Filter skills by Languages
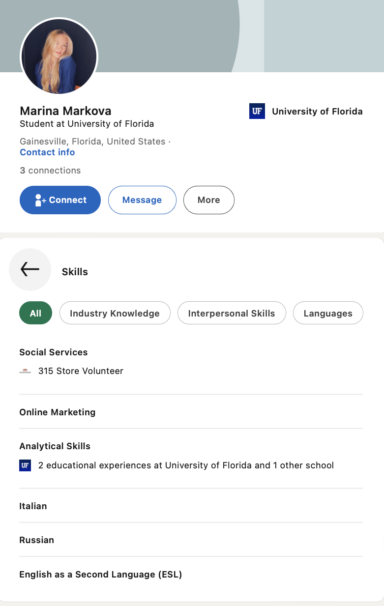384x606 pixels. (328, 313)
